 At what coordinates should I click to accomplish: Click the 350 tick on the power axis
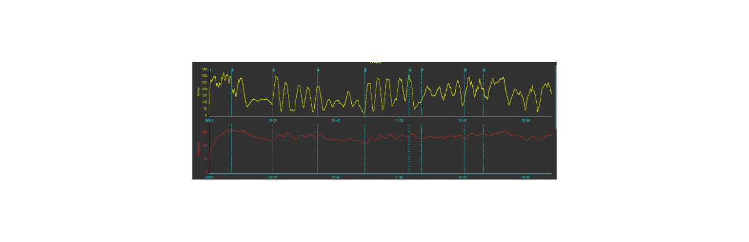coord(204,69)
